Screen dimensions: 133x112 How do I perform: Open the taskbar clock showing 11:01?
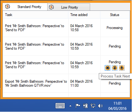(117, 106)
